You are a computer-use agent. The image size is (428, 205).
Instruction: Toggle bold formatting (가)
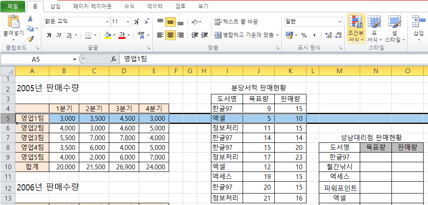pos(49,35)
